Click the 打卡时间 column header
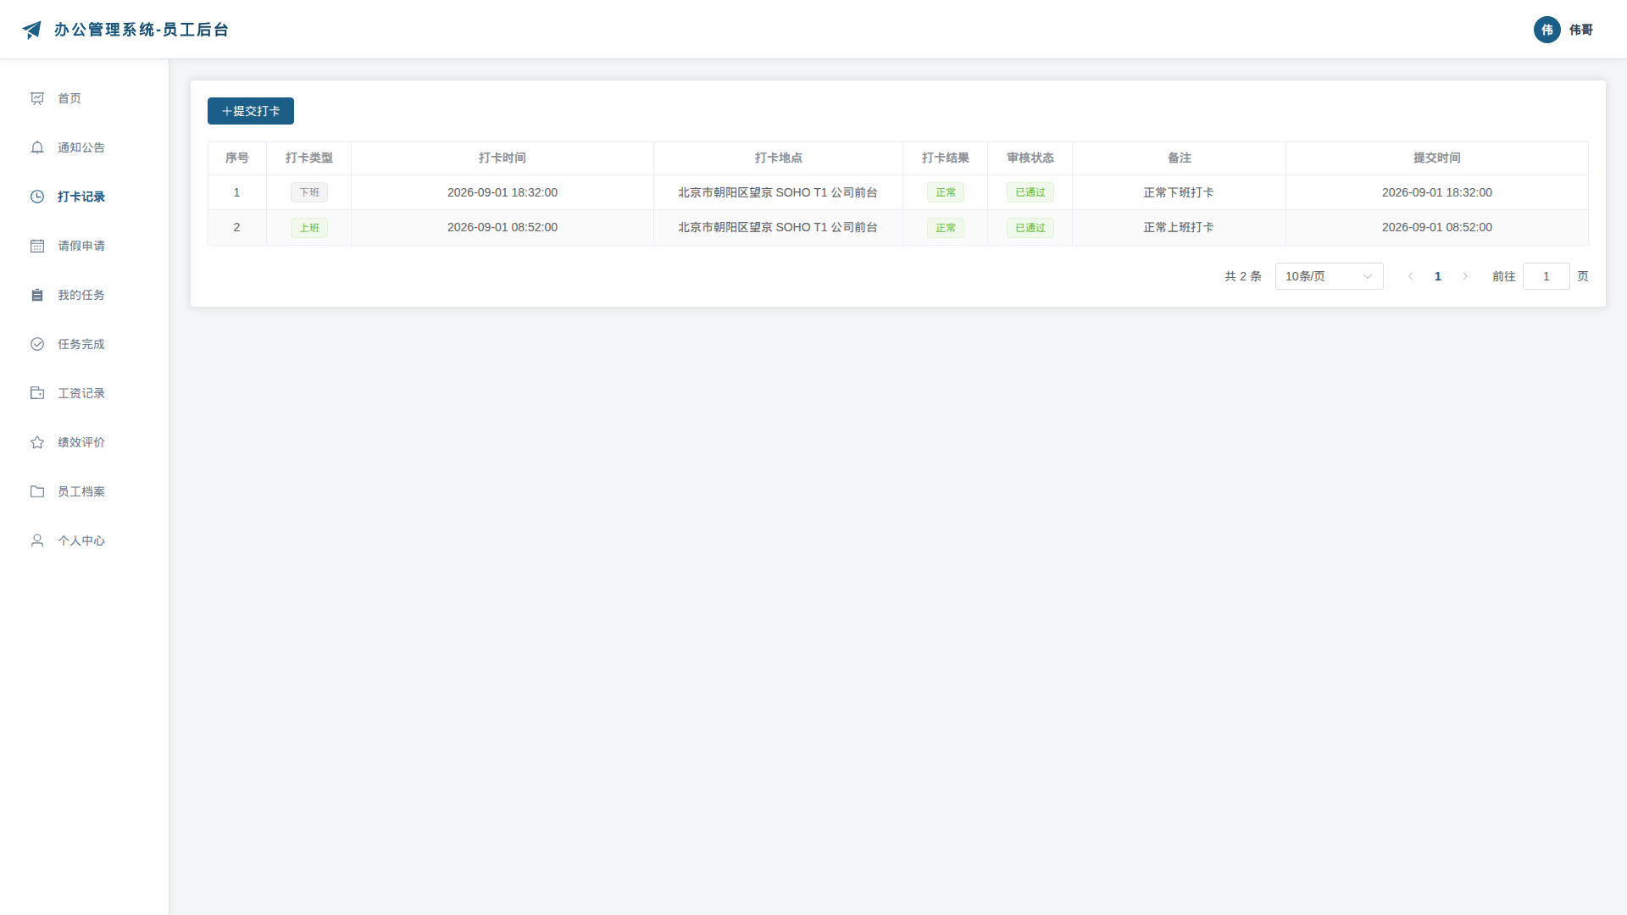 [x=503, y=158]
